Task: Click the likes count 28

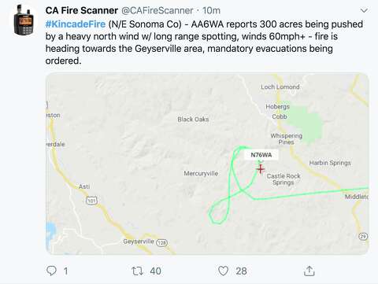Action: click(x=241, y=271)
